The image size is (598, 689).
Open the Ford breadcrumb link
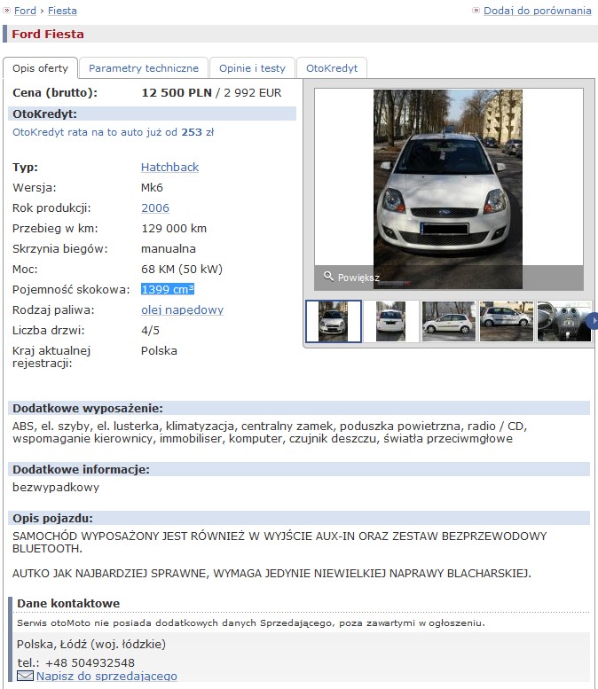click(x=25, y=11)
